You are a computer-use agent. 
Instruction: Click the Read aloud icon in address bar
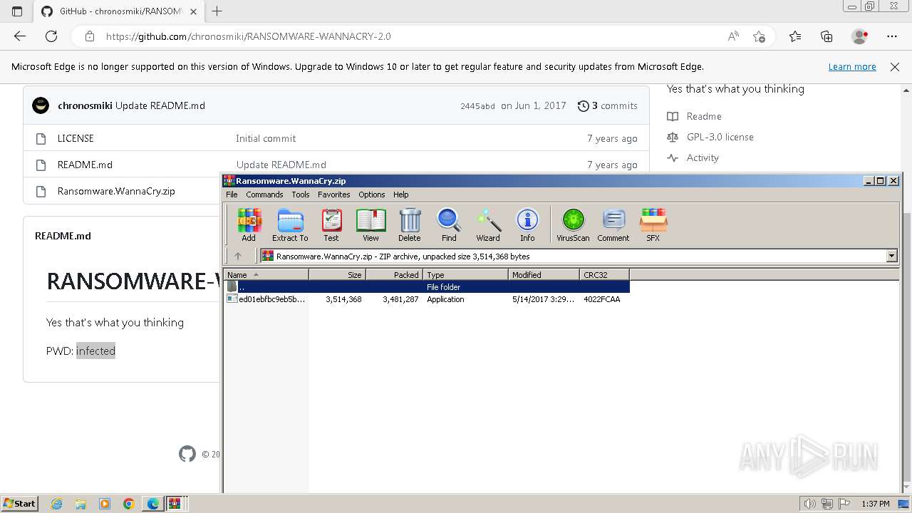coord(733,36)
